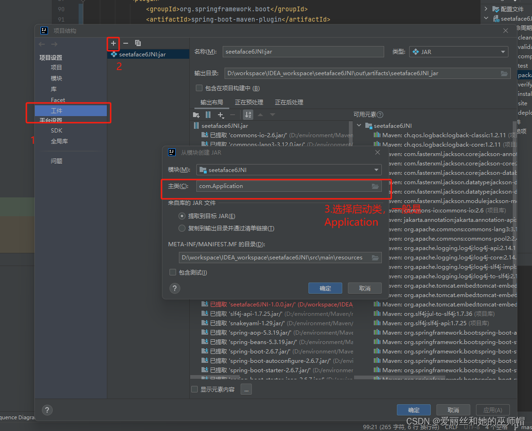Create directory in output layout toolbar
The width and height of the screenshot is (532, 431).
[x=196, y=115]
